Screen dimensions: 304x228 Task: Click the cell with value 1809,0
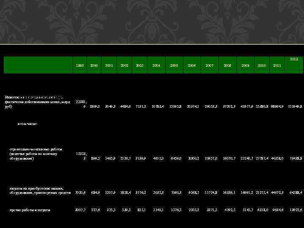(x=95, y=106)
